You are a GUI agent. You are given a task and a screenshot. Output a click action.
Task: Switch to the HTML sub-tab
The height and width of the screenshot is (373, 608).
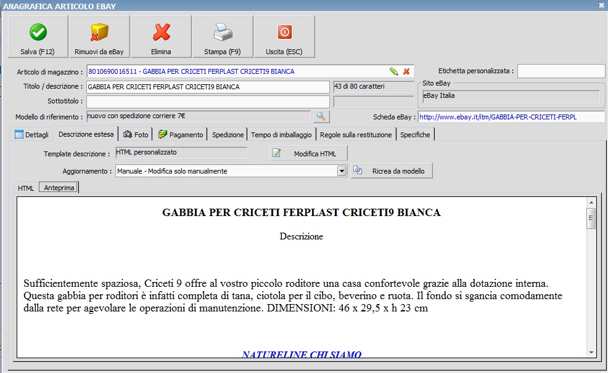point(26,188)
